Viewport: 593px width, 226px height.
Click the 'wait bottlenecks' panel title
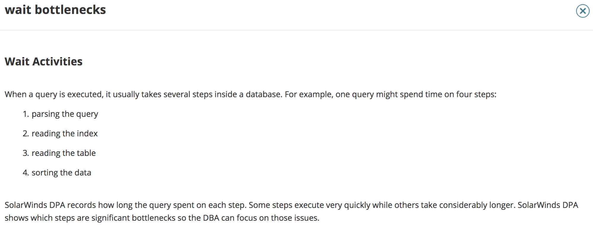55,10
